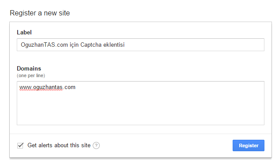This screenshot has height=164, width=279.
Task: Open the help icon beside Get alerts
Action: point(96,145)
